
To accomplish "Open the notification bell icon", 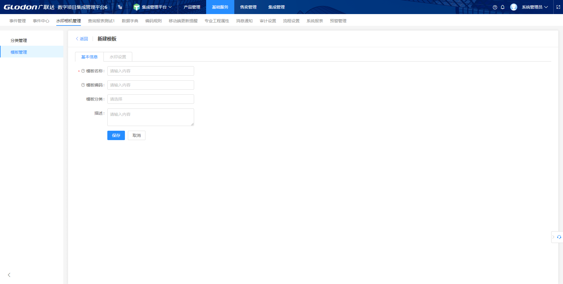I will pos(503,7).
